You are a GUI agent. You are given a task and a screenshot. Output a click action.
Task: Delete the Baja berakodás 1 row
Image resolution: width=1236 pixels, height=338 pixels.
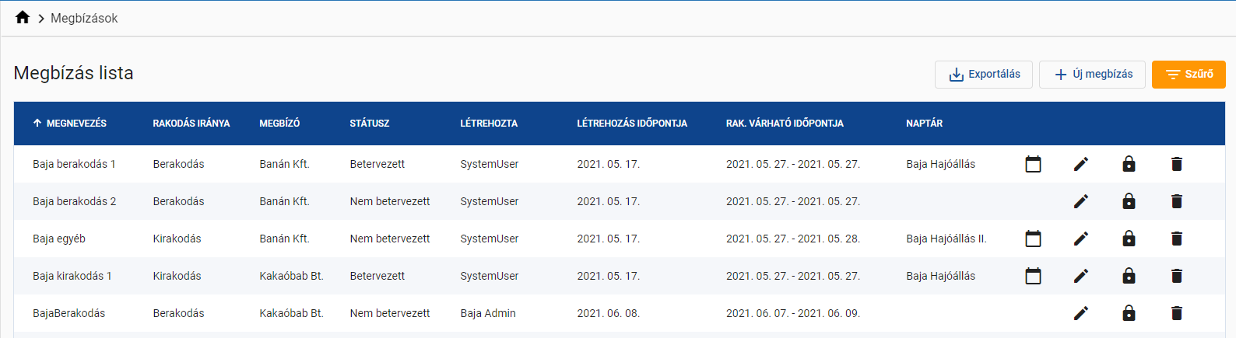point(1176,164)
